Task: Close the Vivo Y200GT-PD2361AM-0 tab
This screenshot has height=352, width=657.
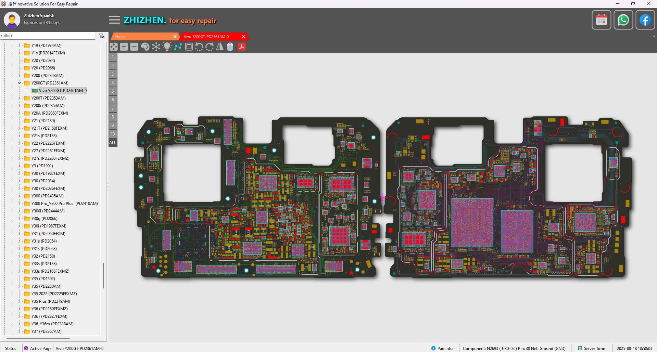Action: click(x=243, y=37)
